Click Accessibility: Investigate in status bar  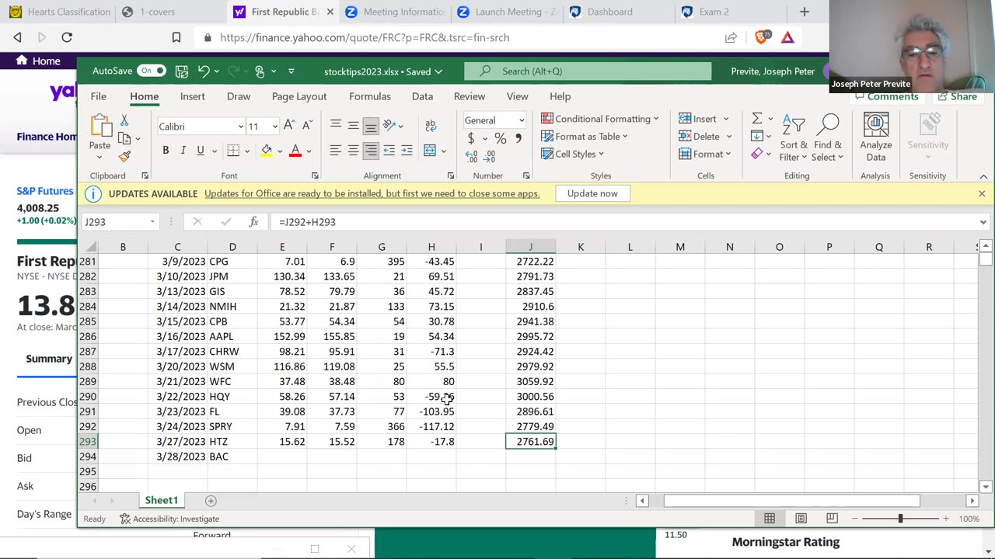pos(169,519)
